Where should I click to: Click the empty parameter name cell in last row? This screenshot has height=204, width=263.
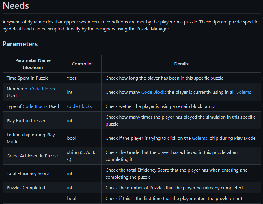[x=33, y=199]
